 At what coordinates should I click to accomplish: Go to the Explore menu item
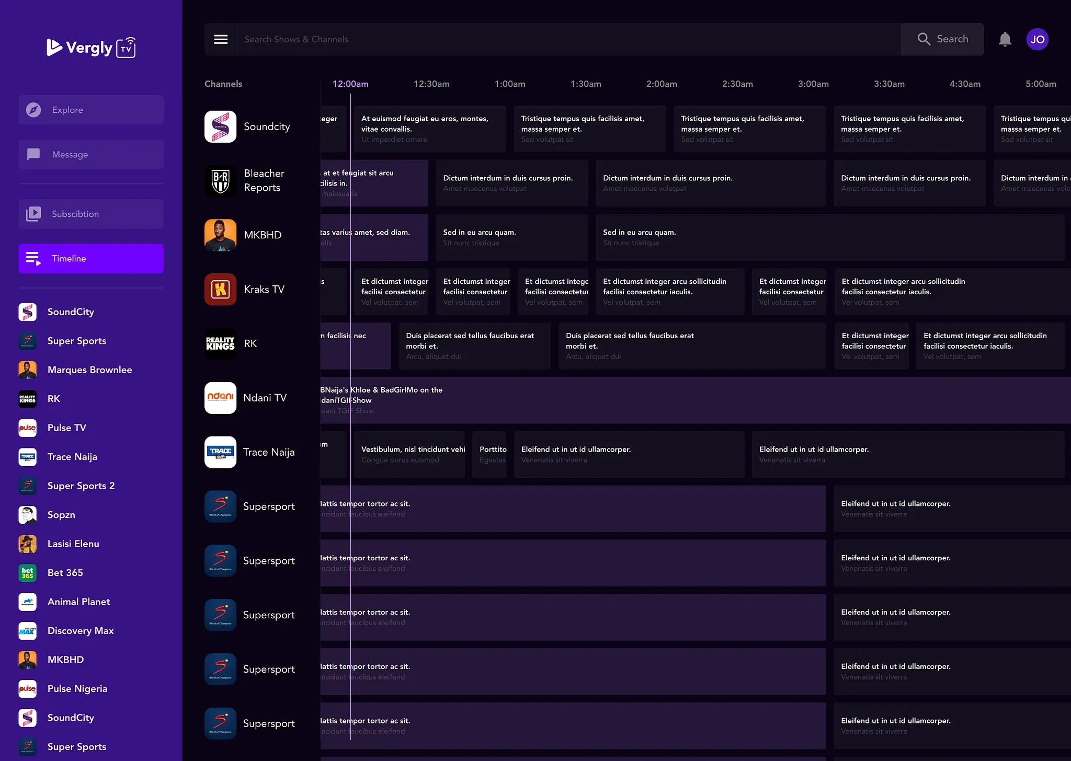pyautogui.click(x=91, y=110)
